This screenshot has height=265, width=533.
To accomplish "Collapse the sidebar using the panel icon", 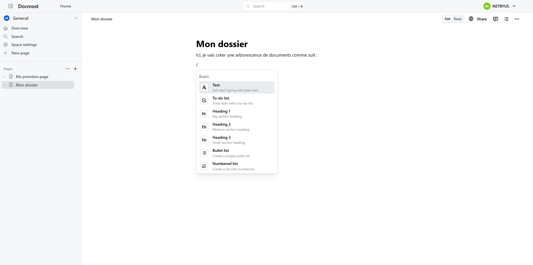I will (x=11, y=6).
